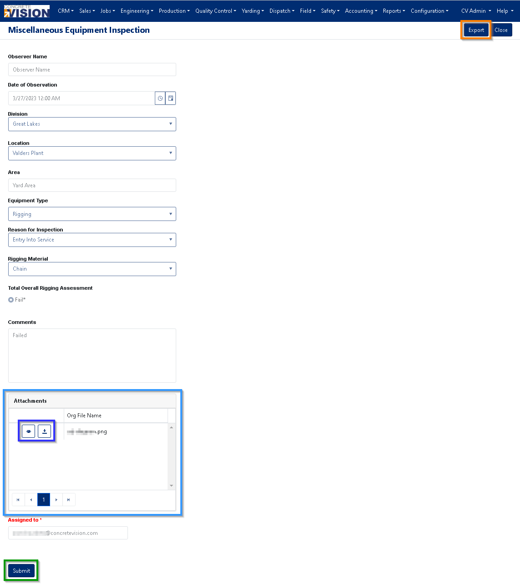This screenshot has width=520, height=585.
Task: Open the Quality Control menu
Action: [215, 11]
